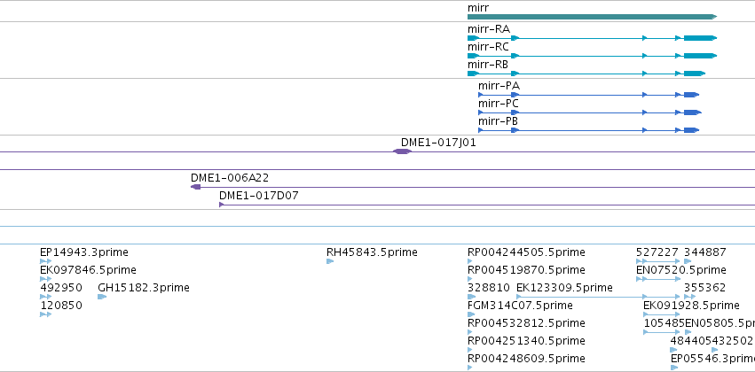Select the mirr gene span bar
755x372 pixels.
[x=593, y=17]
